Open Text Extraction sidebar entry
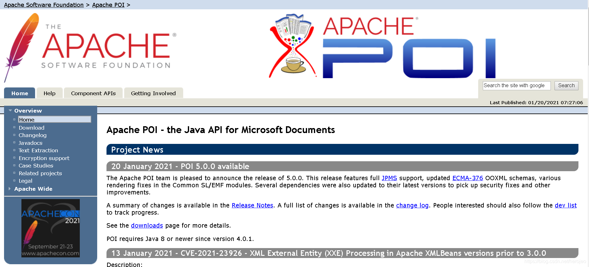 coord(38,150)
